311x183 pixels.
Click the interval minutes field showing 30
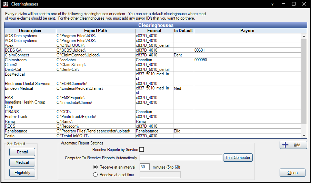pos(144,167)
